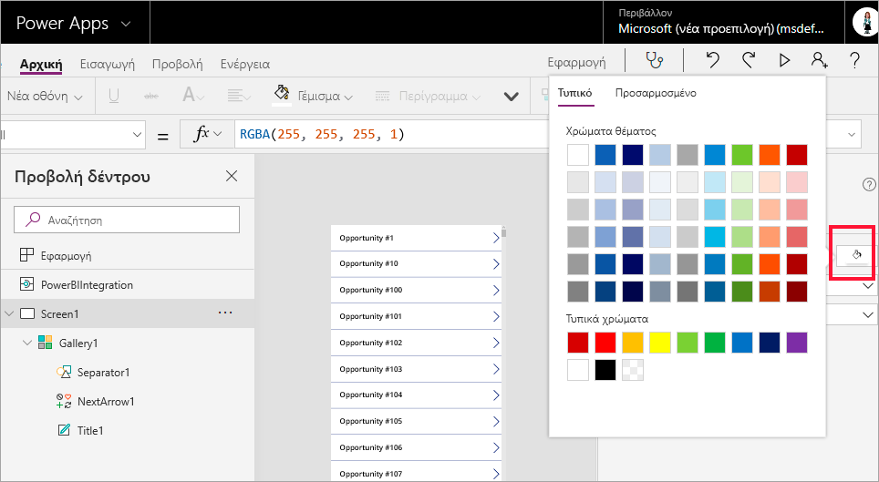This screenshot has height=482, width=879.
Task: Collapse the Gallery1 tree node
Action: pos(26,344)
